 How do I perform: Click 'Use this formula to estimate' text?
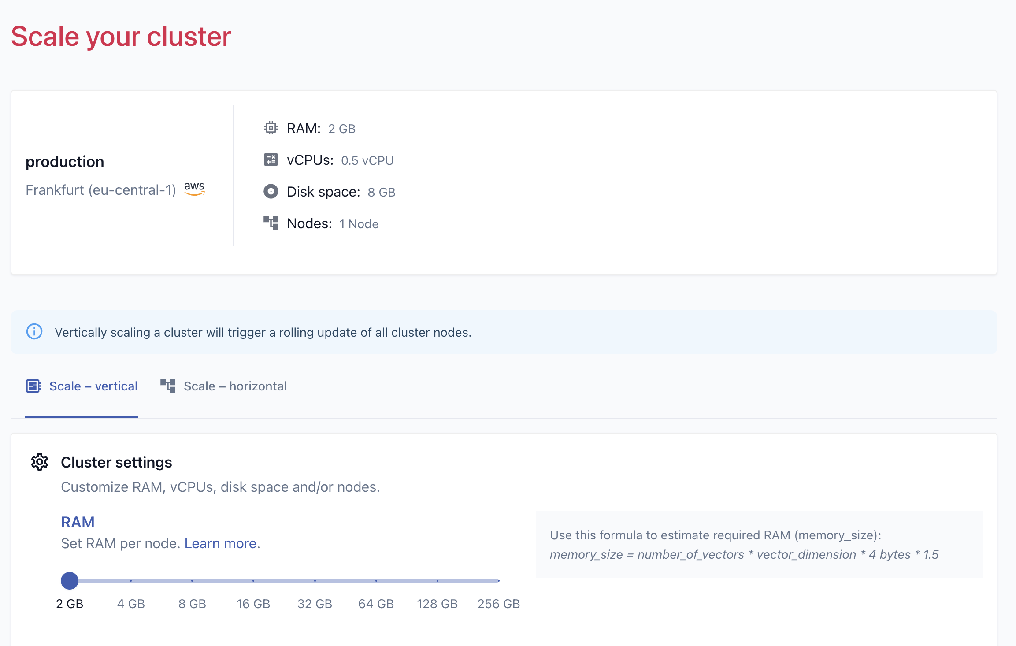tap(716, 535)
